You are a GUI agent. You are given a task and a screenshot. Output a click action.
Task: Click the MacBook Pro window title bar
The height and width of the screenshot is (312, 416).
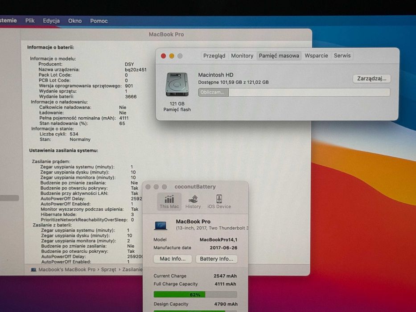(x=166, y=34)
